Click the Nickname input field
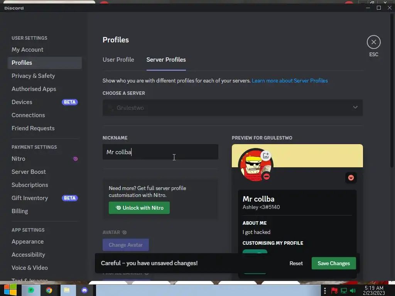395x296 pixels. (x=160, y=152)
